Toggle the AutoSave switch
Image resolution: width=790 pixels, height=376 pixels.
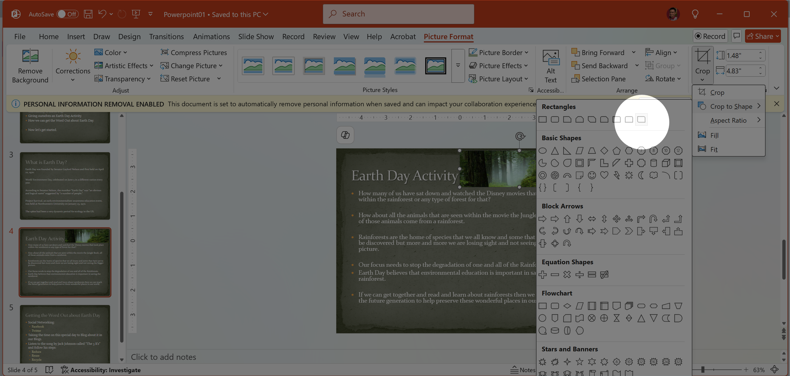(x=67, y=14)
